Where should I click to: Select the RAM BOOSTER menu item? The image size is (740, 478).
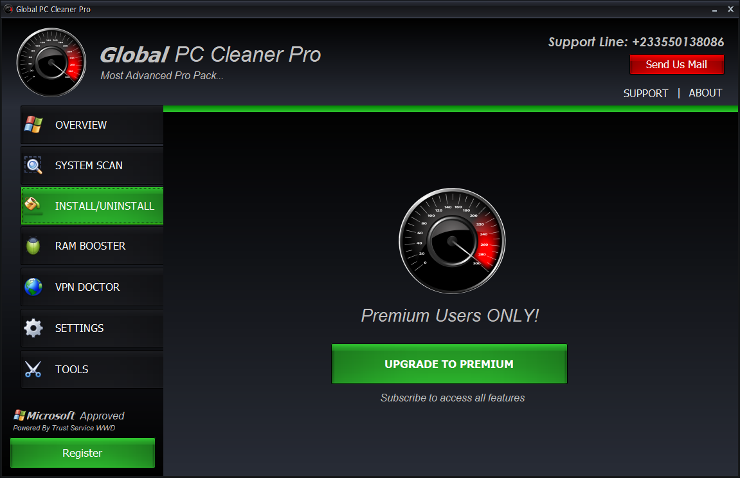click(x=92, y=246)
